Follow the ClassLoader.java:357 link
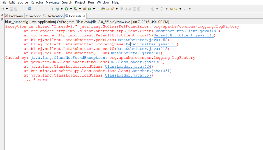 [128, 76]
